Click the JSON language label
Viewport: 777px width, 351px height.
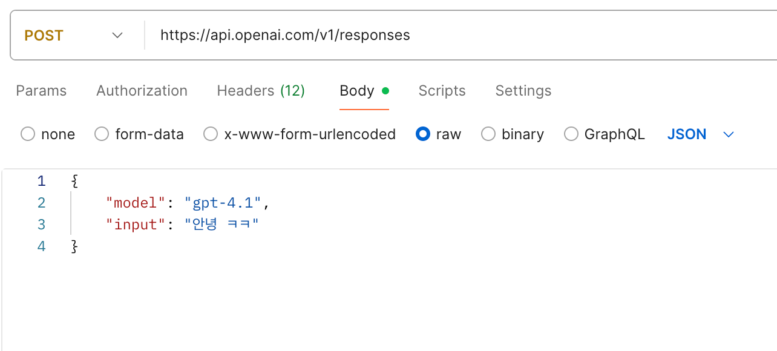[x=687, y=134]
